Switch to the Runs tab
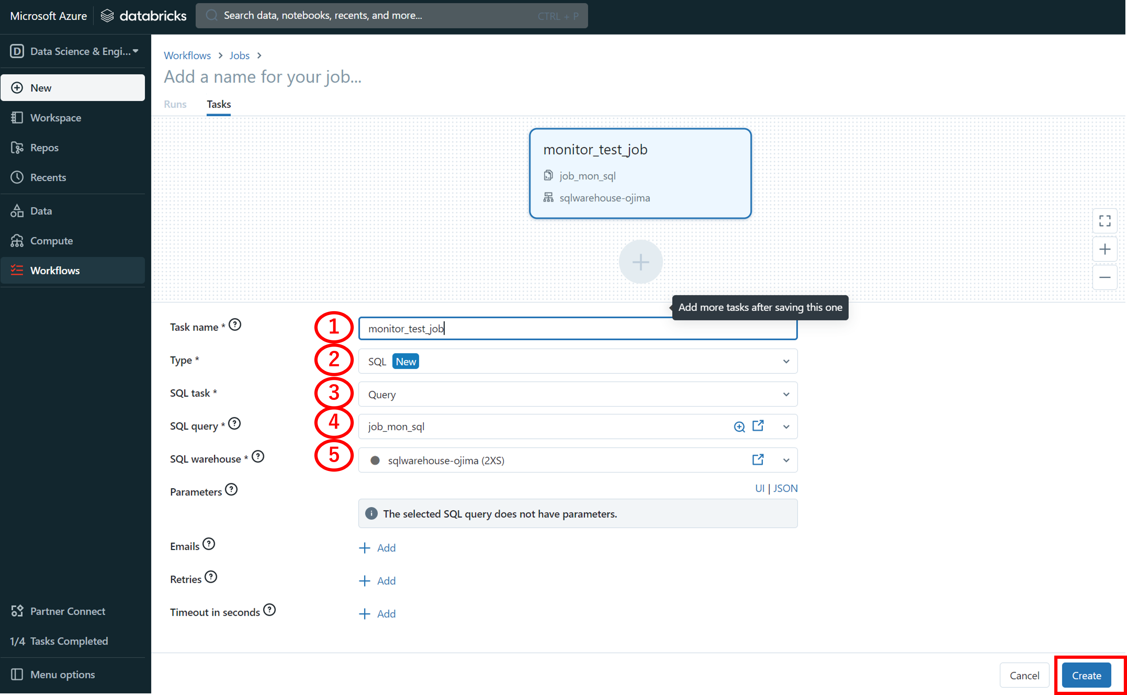 pyautogui.click(x=175, y=104)
